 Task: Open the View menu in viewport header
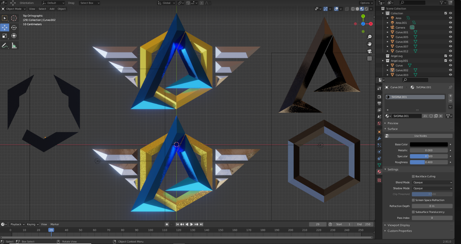(32, 9)
